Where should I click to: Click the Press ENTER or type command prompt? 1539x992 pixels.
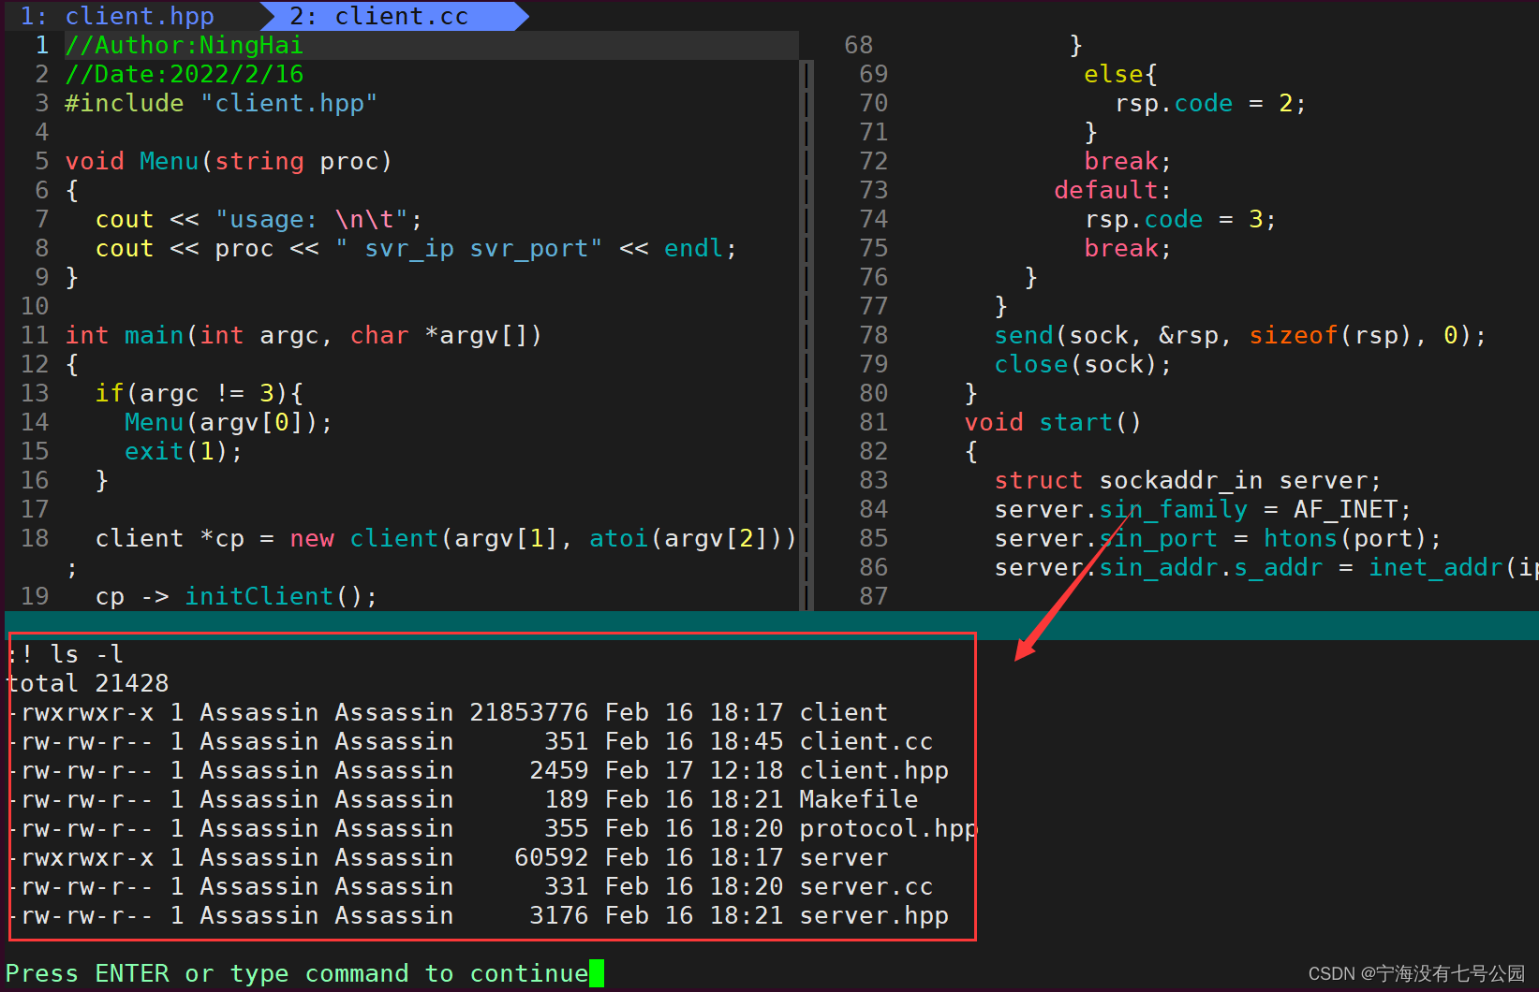[x=297, y=973]
